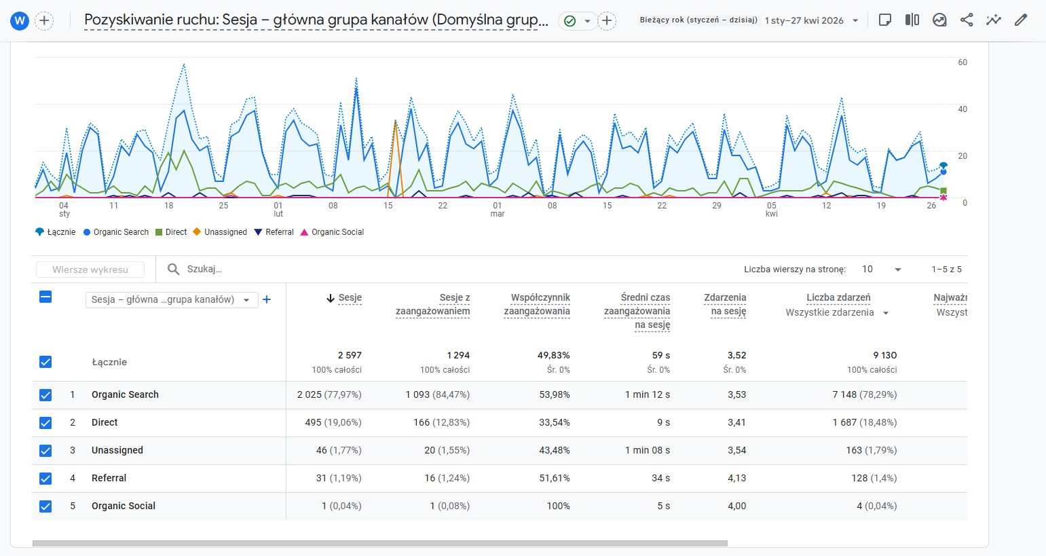Image resolution: width=1046 pixels, height=556 pixels.
Task: Expand rows per page dropdown
Action: point(881,270)
